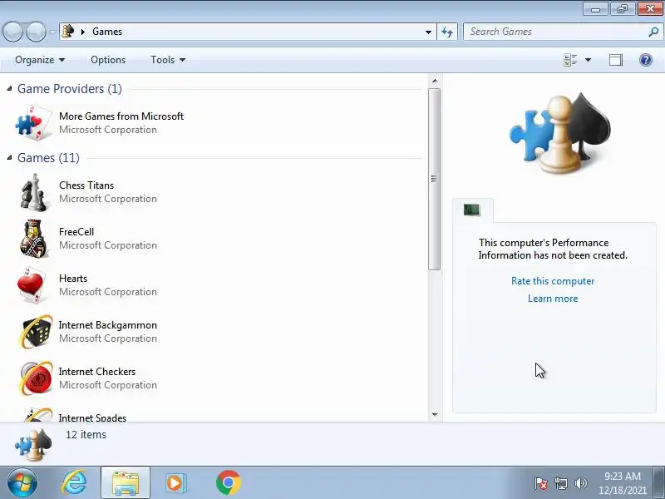
Task: Click the Chess Titans name
Action: point(86,185)
